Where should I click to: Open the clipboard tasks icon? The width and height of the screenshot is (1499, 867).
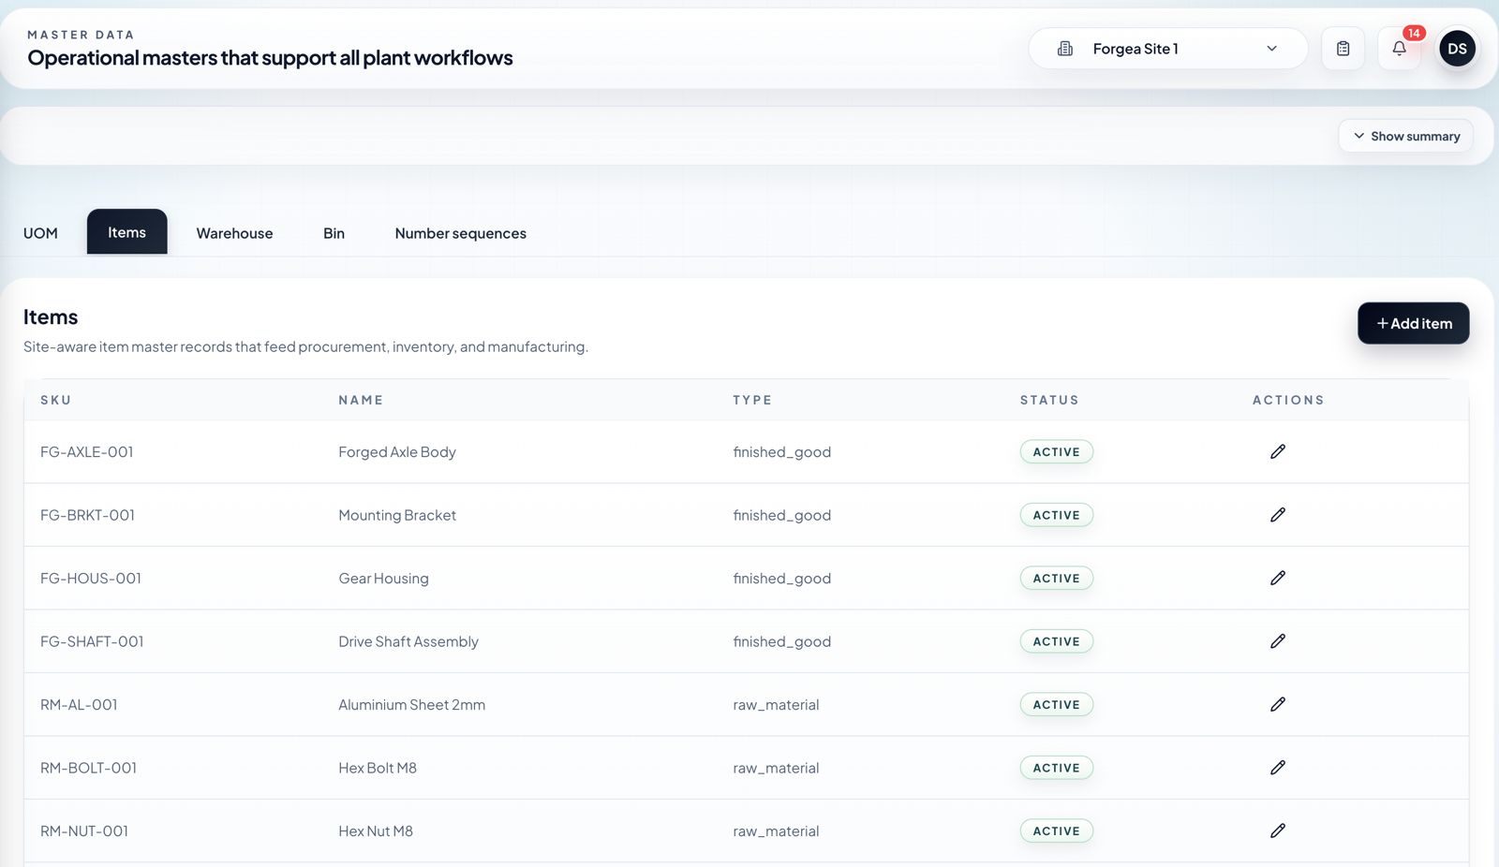[1343, 49]
